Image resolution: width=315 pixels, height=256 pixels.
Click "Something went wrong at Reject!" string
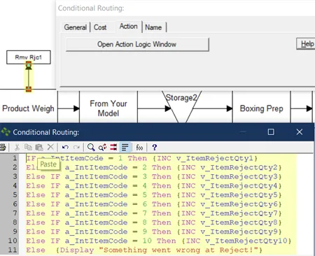178,250
